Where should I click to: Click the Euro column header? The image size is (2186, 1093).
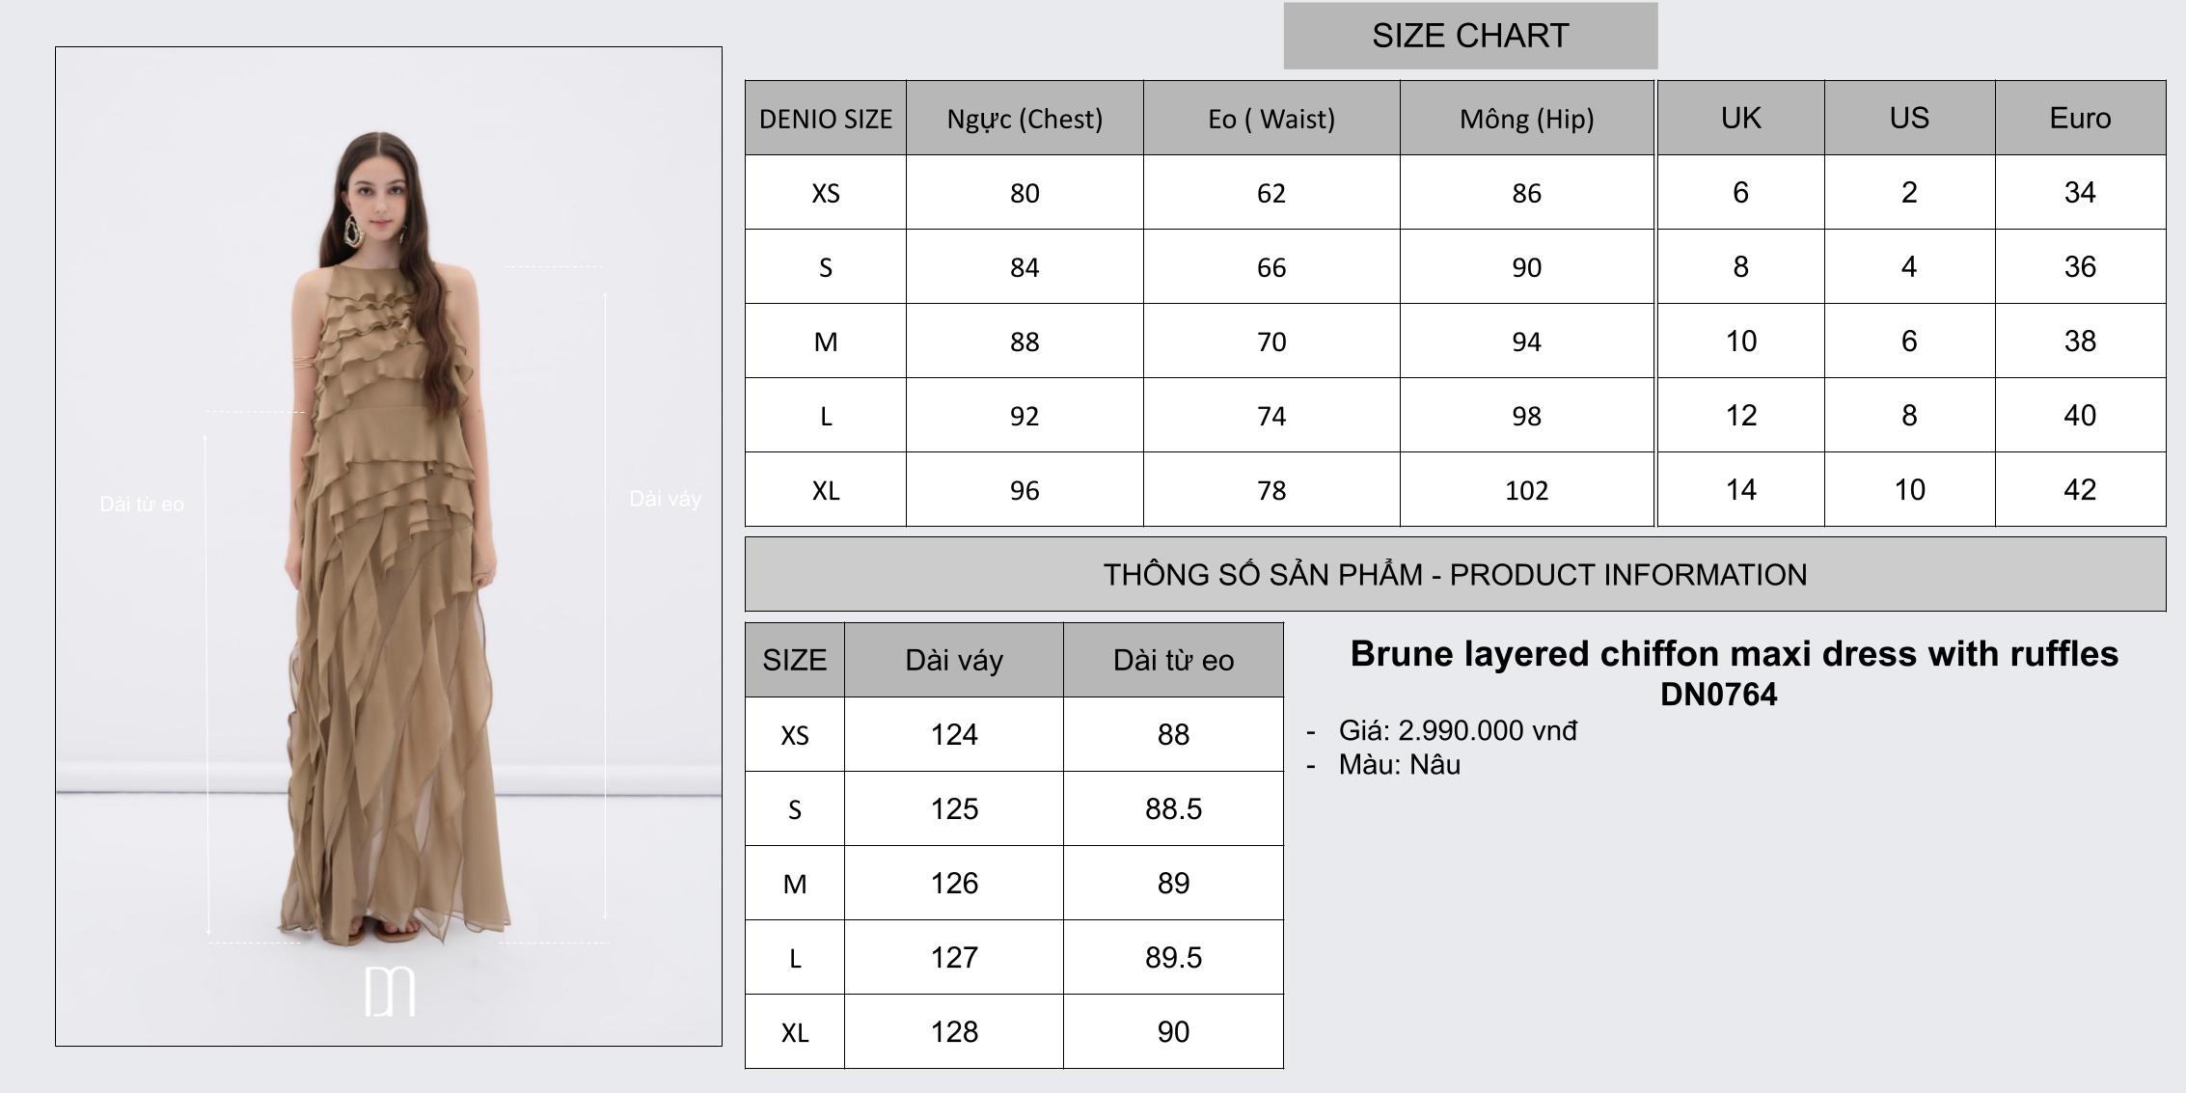tap(2080, 118)
